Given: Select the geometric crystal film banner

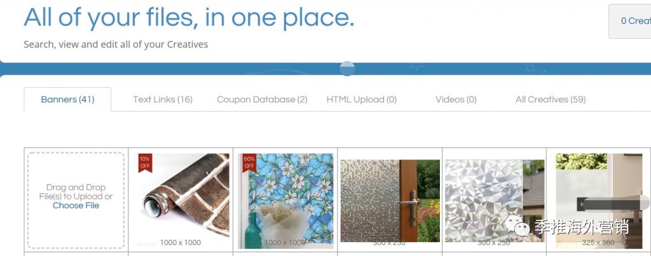Looking at the screenshot, I should [494, 201].
